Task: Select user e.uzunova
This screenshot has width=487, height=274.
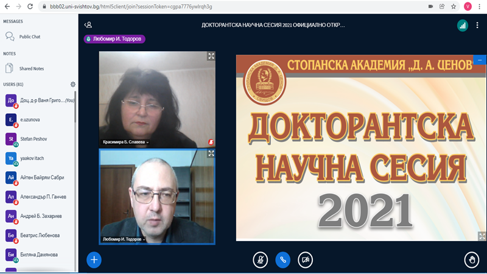Action: coord(39,119)
